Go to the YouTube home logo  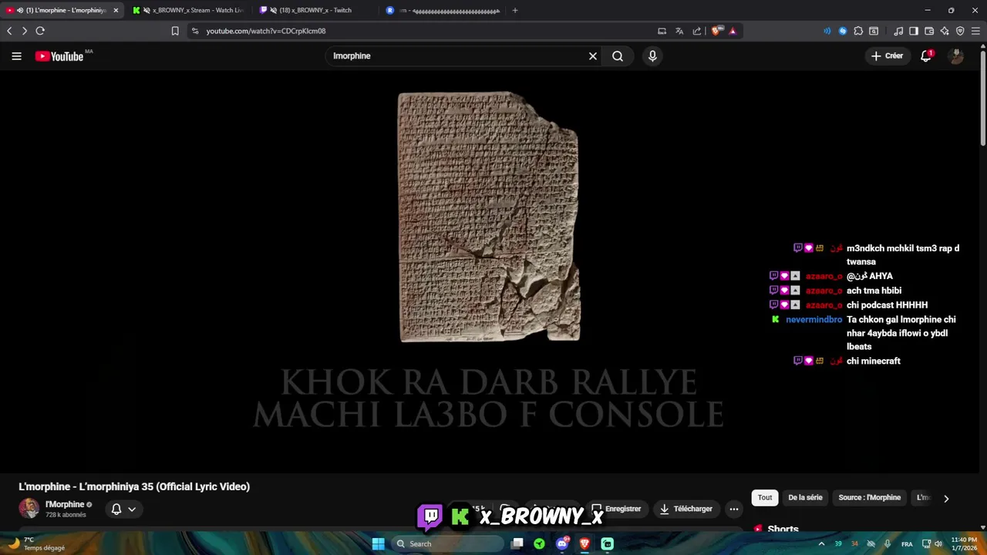59,56
